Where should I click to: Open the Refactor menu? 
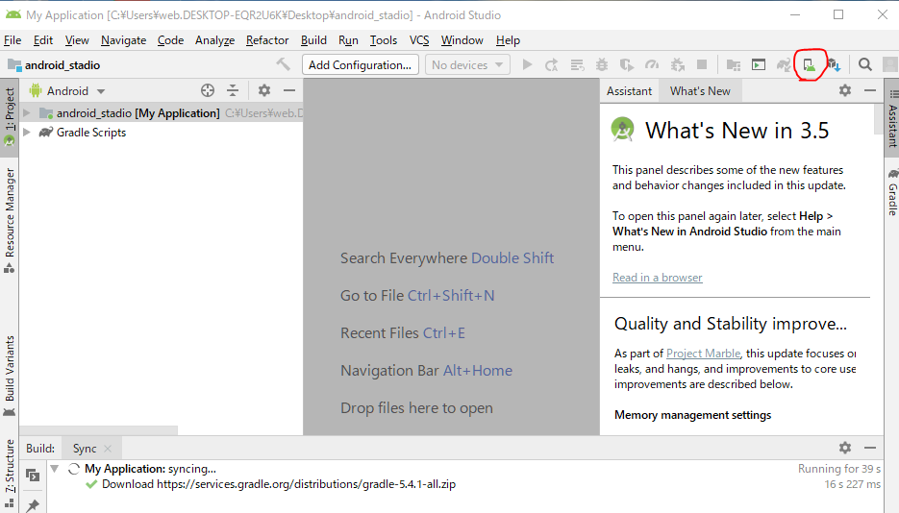[x=267, y=40]
